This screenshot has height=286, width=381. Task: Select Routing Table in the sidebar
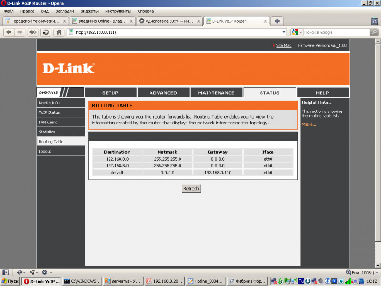tap(61, 142)
